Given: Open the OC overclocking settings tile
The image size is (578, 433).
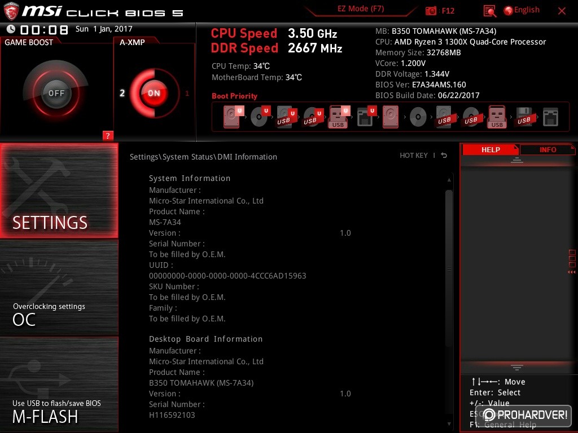Looking at the screenshot, I should [x=59, y=288].
